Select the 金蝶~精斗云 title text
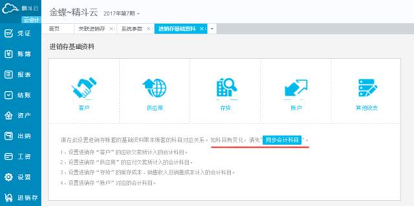Screen dimensions: 414x206 pyautogui.click(x=74, y=13)
